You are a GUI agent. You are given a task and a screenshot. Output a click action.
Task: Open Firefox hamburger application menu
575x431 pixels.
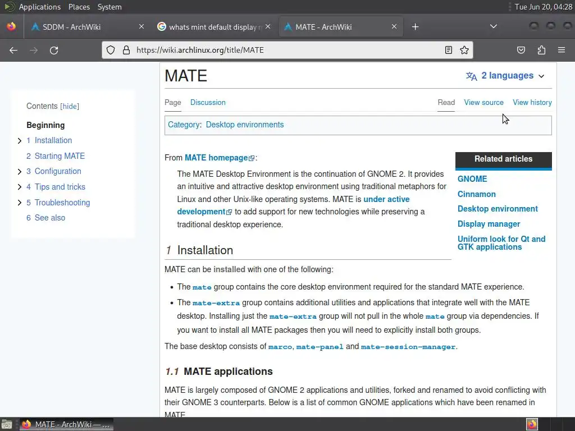[x=562, y=50]
